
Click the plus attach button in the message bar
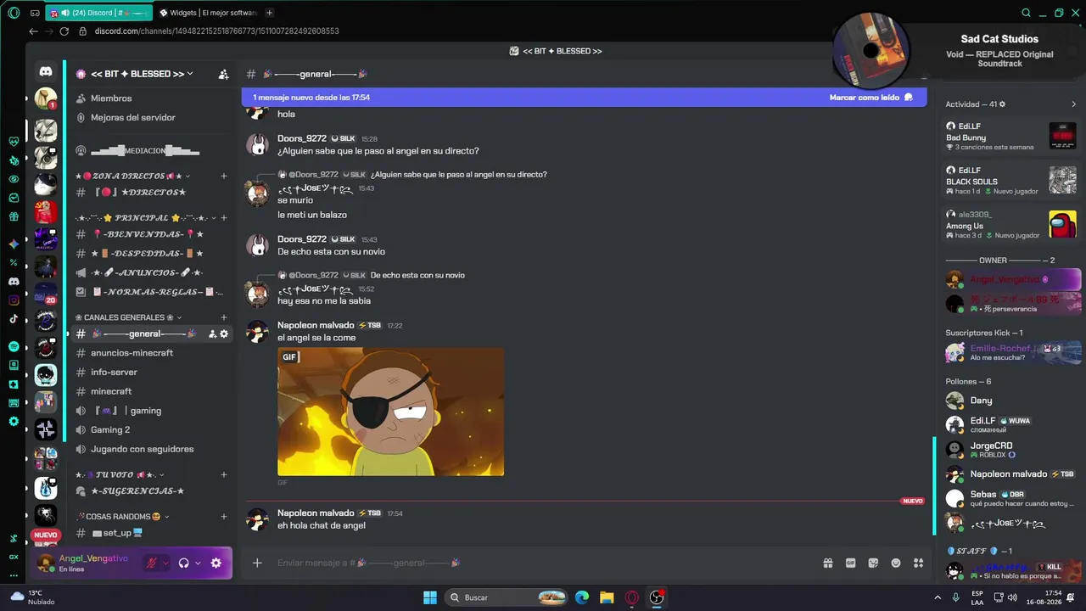[257, 563]
